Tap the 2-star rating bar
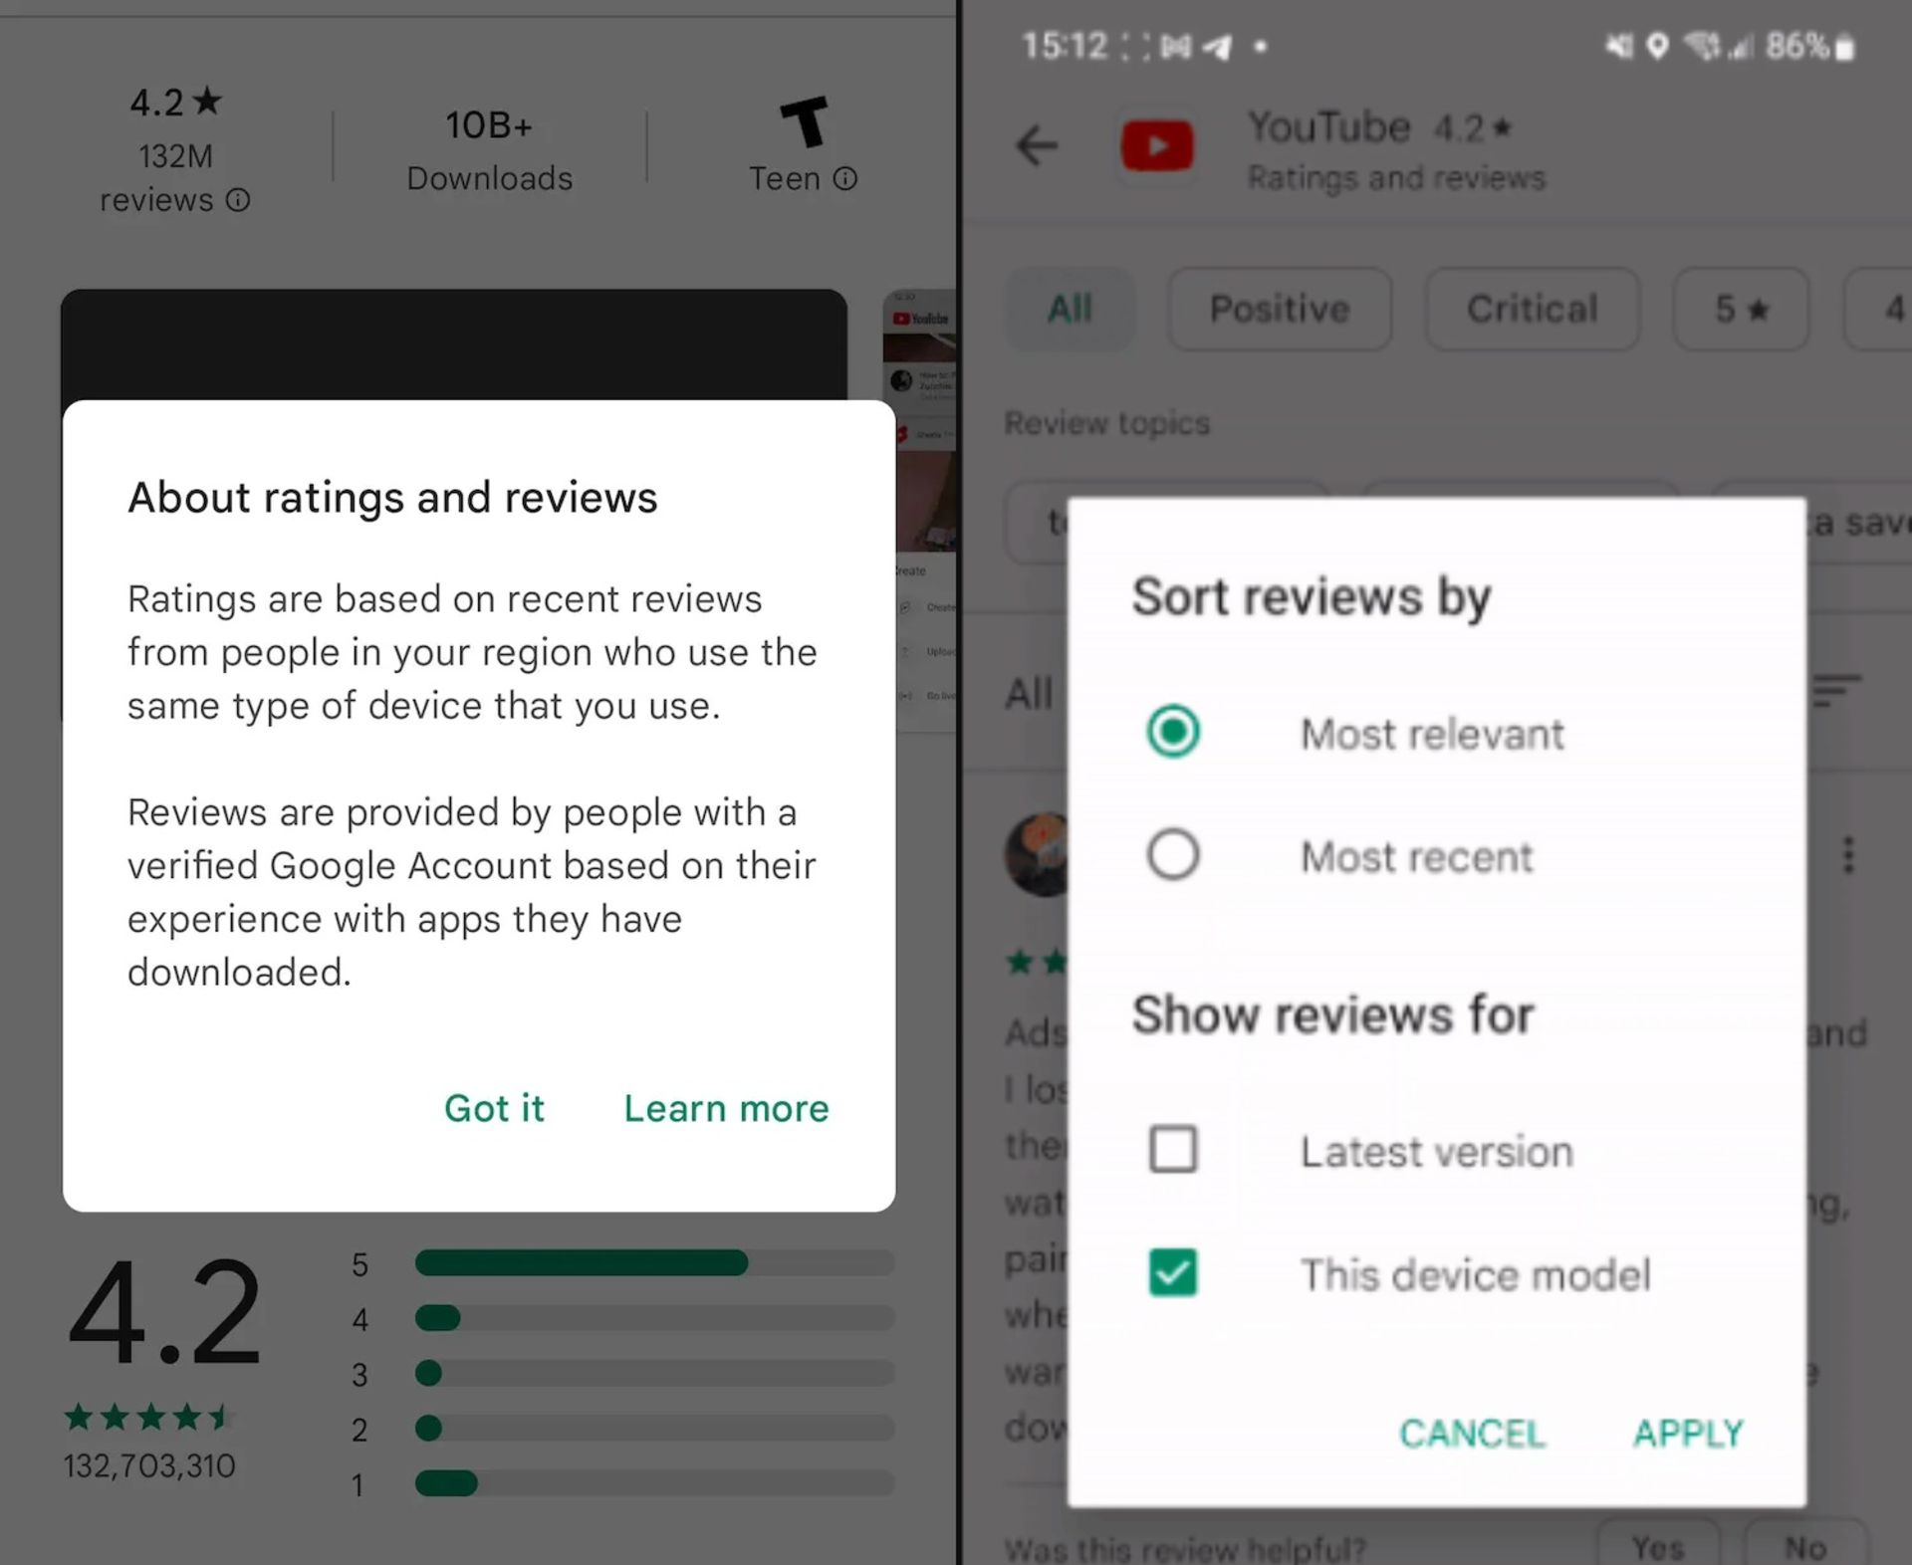 click(x=654, y=1429)
